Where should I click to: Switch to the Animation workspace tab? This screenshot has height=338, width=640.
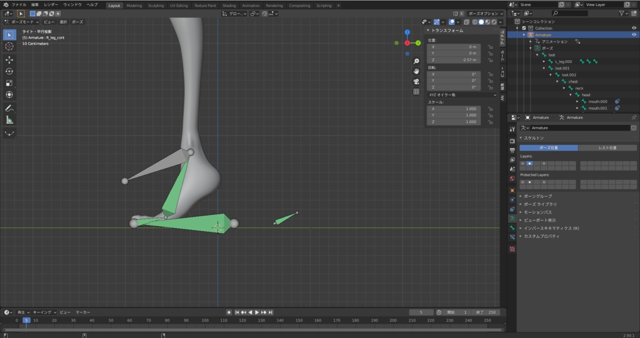tap(251, 6)
